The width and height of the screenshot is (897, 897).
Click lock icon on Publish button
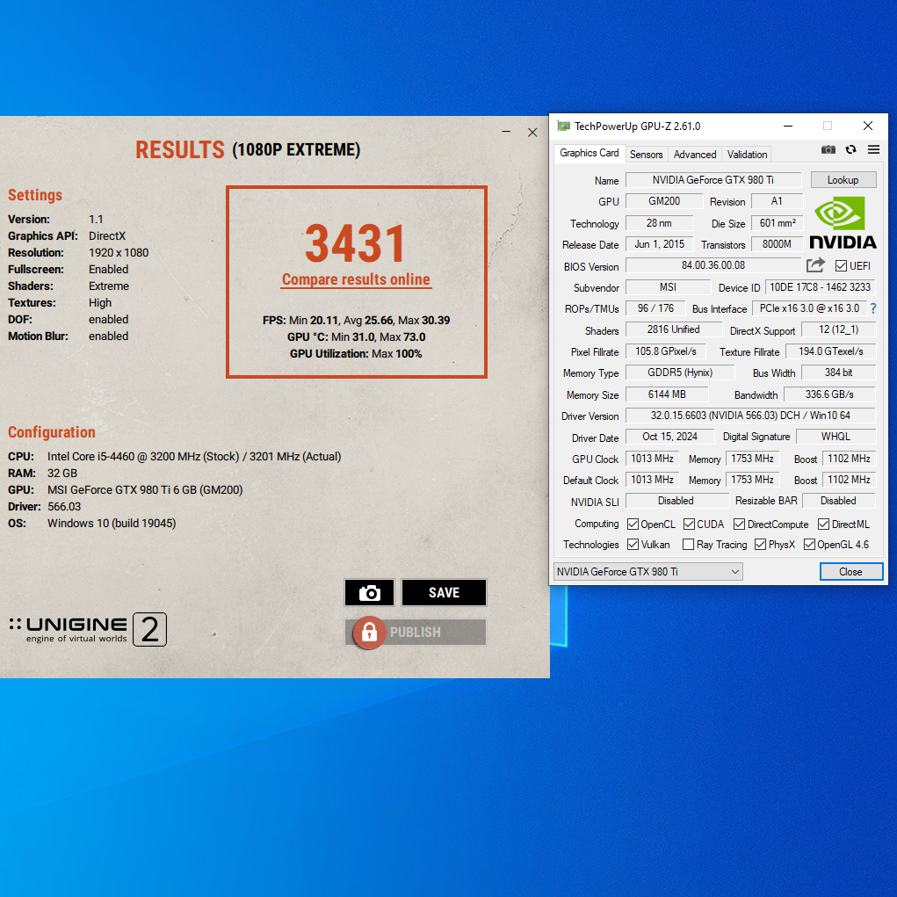point(369,633)
